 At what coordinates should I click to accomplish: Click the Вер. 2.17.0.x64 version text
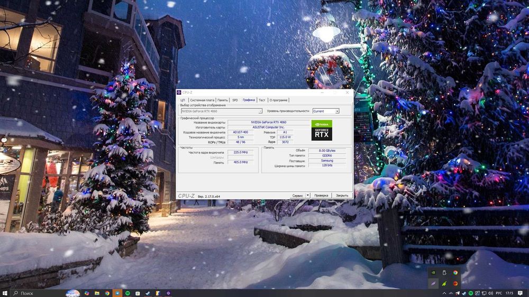209,196
